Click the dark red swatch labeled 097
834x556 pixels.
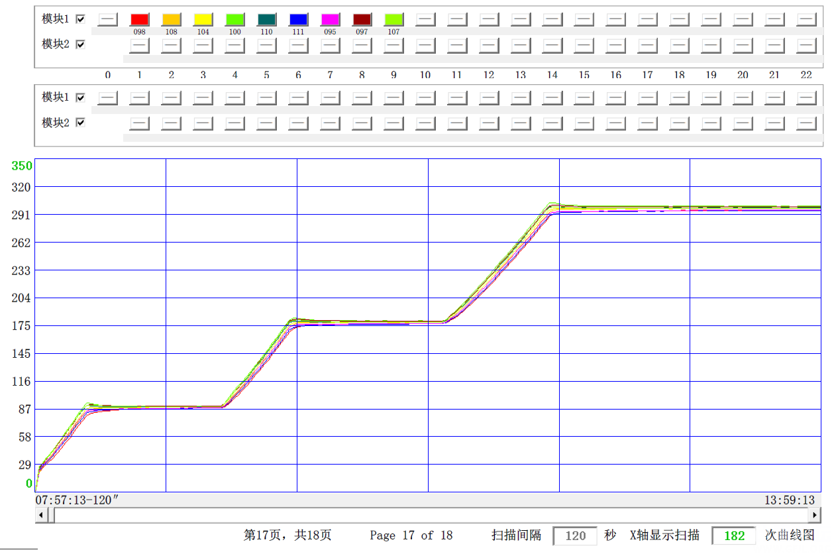(x=362, y=19)
